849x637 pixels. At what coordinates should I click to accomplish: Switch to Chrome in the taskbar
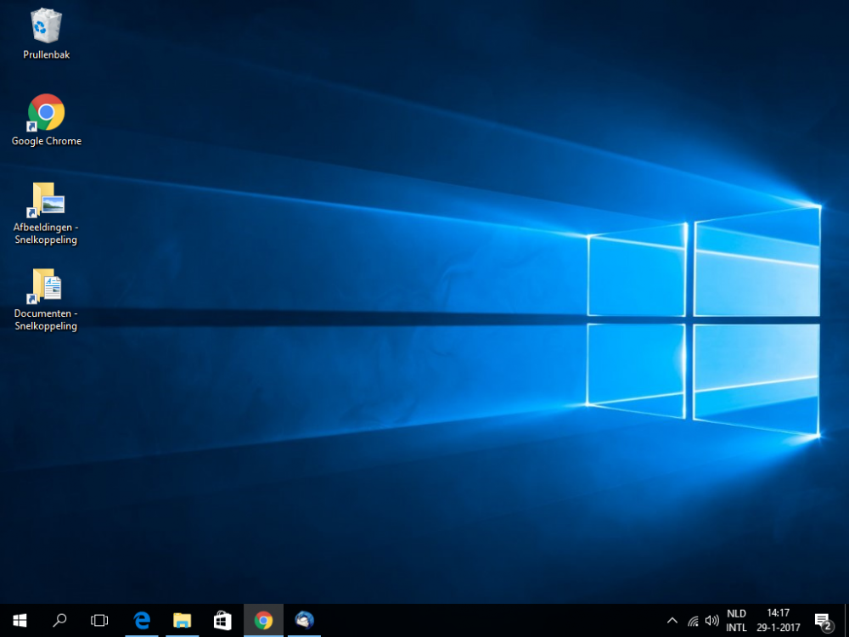pyautogui.click(x=263, y=620)
